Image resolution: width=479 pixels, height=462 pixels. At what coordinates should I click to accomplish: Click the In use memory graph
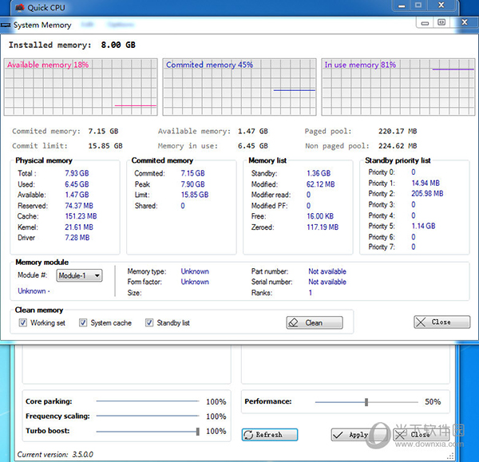pyautogui.click(x=398, y=87)
